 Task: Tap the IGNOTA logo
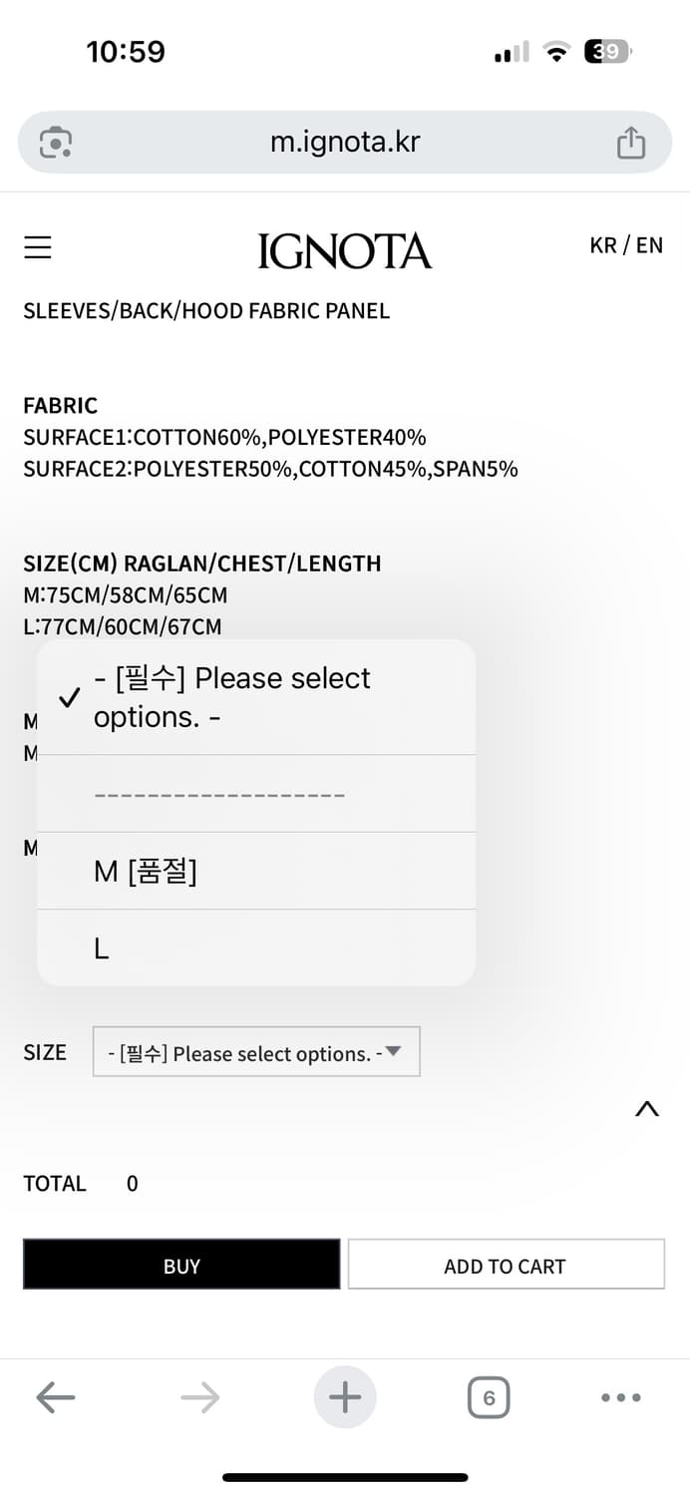tap(345, 250)
